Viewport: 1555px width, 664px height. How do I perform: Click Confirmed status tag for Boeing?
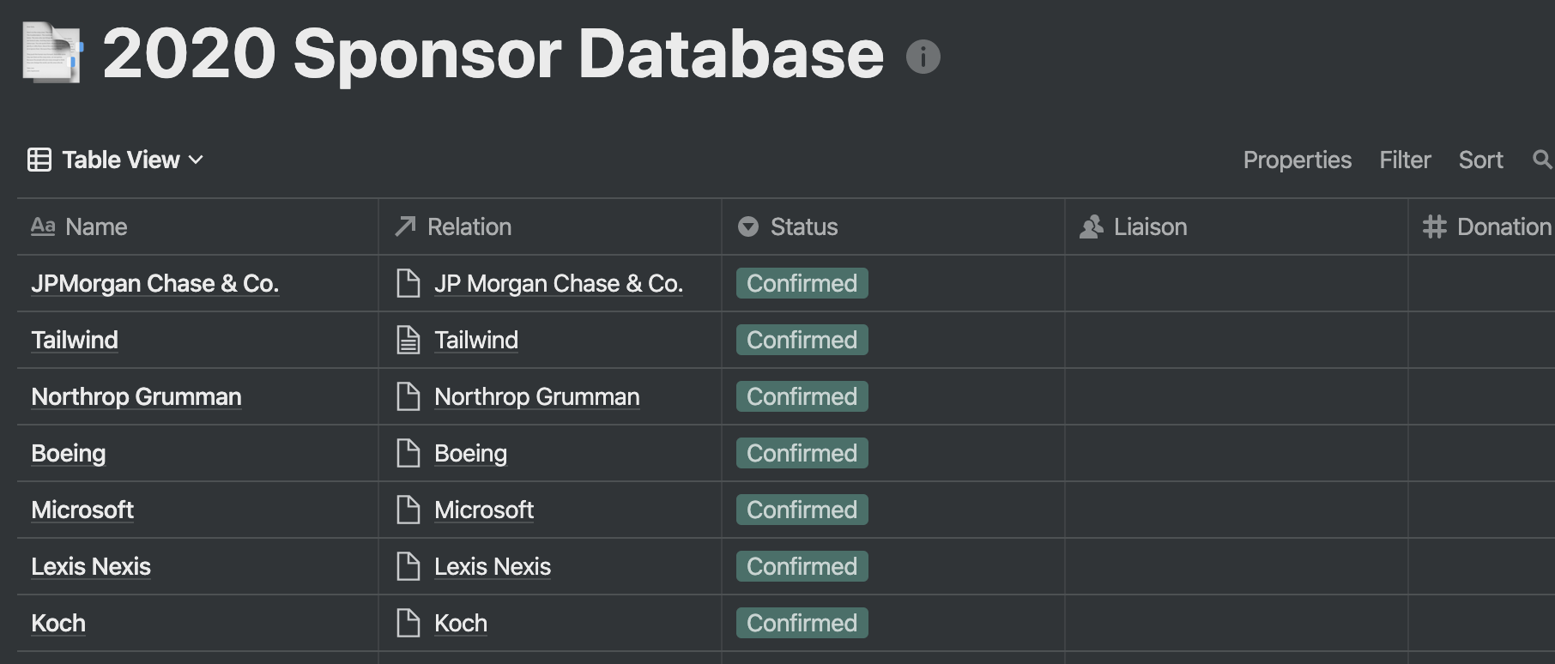802,454
